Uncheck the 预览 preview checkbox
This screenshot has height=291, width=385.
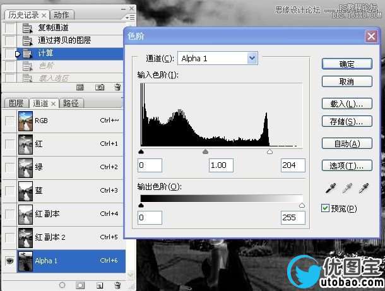coord(325,208)
